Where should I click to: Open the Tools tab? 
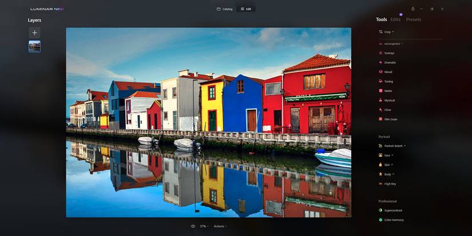point(382,19)
